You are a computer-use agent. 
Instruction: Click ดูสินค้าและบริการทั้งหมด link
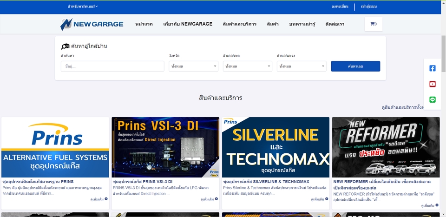pyautogui.click(x=403, y=107)
